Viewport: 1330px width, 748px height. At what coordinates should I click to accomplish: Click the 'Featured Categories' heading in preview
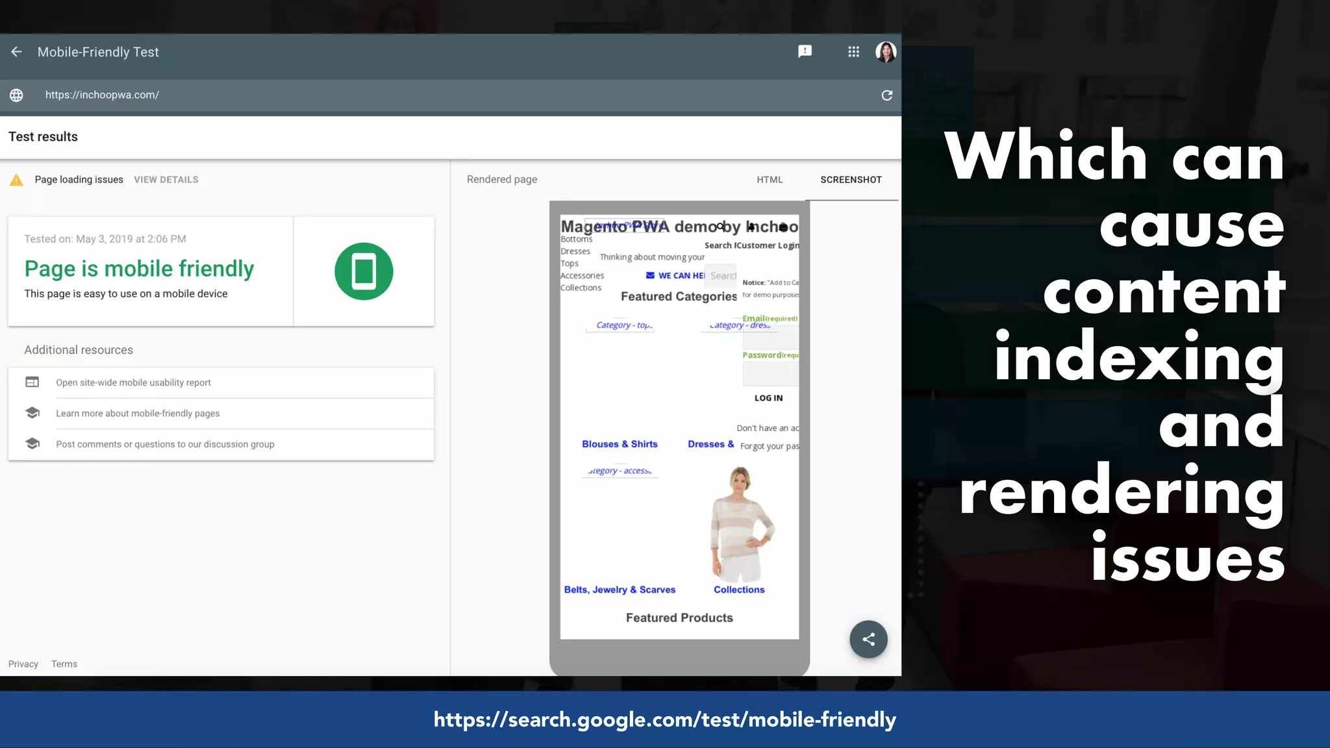point(679,297)
